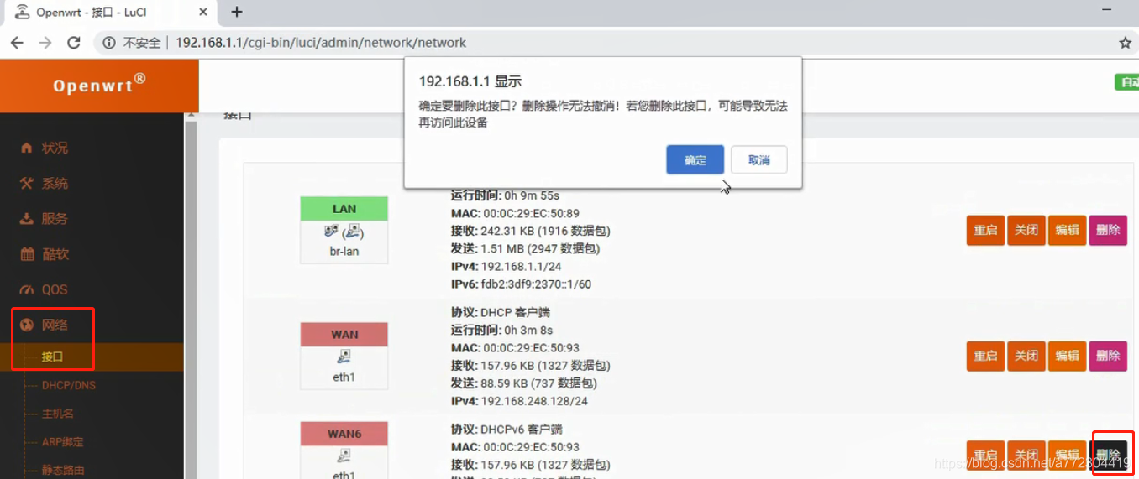
Task: Edit the LAN interface
Action: coord(1067,230)
